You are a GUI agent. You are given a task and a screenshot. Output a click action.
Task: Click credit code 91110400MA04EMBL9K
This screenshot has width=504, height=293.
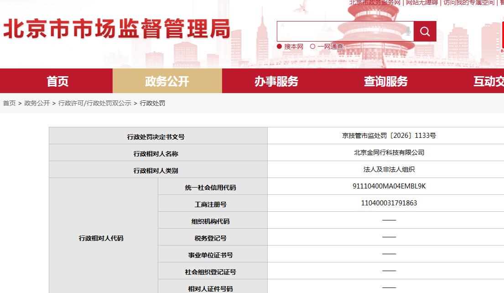click(389, 186)
